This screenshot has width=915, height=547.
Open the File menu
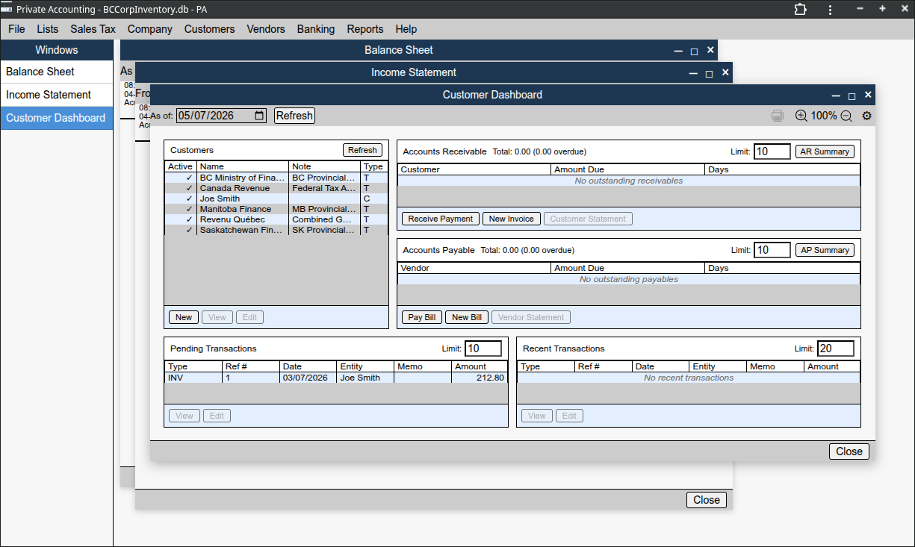tap(16, 29)
